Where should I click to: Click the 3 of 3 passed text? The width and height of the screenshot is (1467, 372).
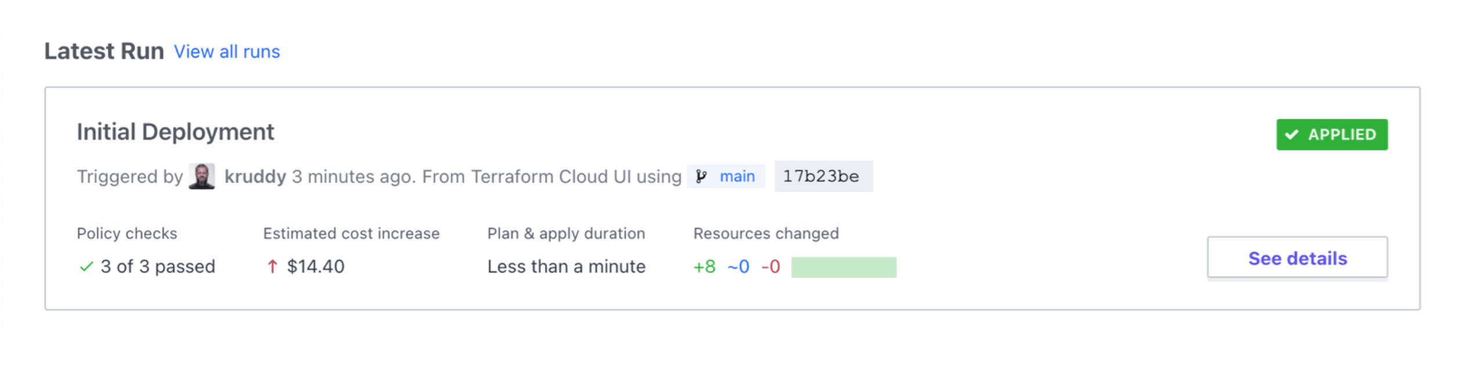point(157,267)
